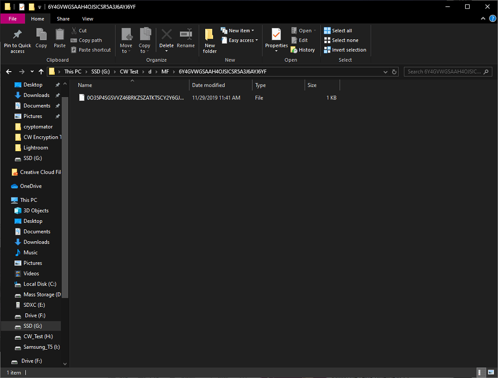Screen dimensions: 498x378
Task: Open OneDrive in the sidebar
Action: pos(31,186)
